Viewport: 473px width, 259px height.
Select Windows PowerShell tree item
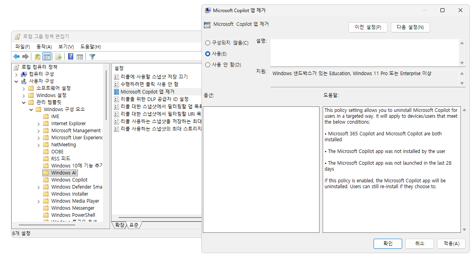(73, 215)
